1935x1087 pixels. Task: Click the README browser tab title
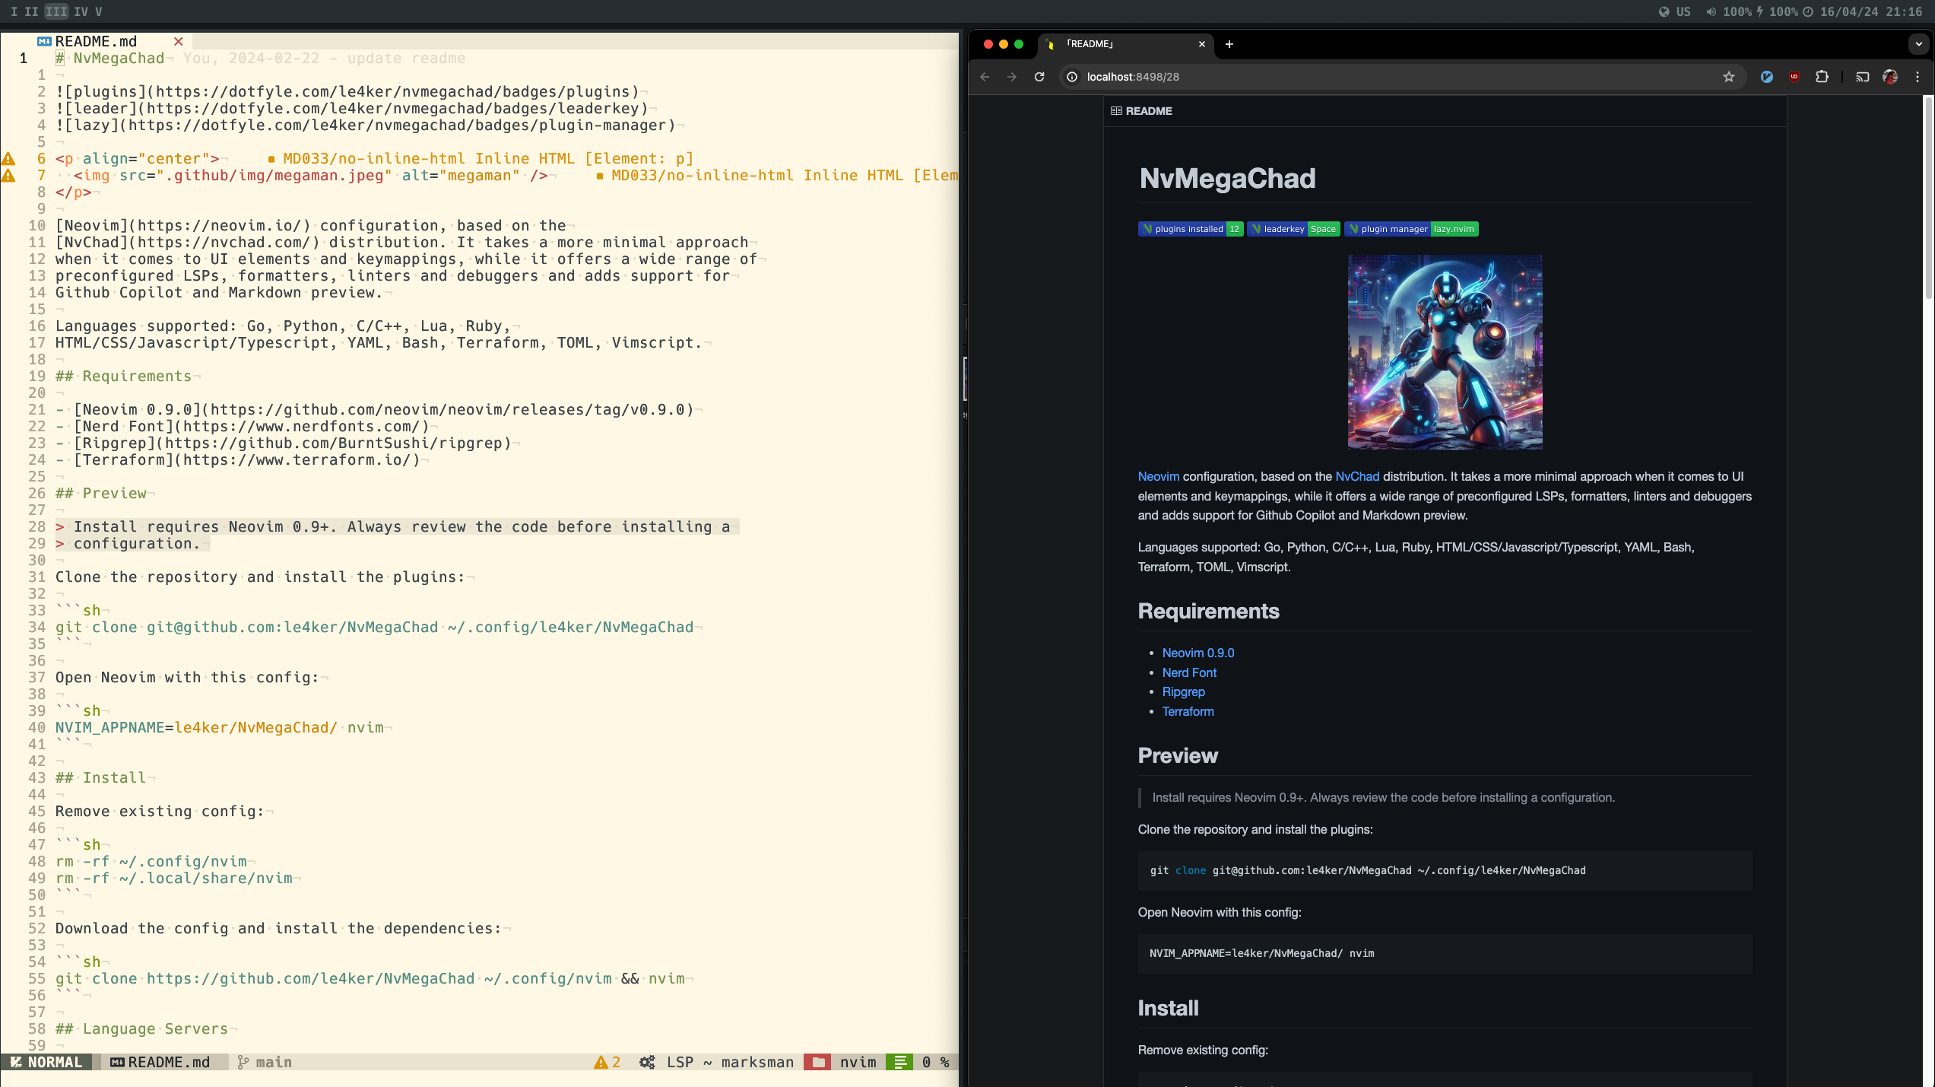point(1090,44)
